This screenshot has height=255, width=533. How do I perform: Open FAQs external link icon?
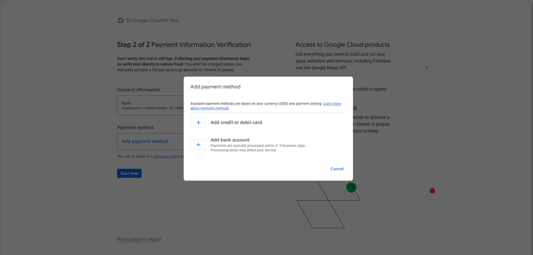tap(160, 239)
